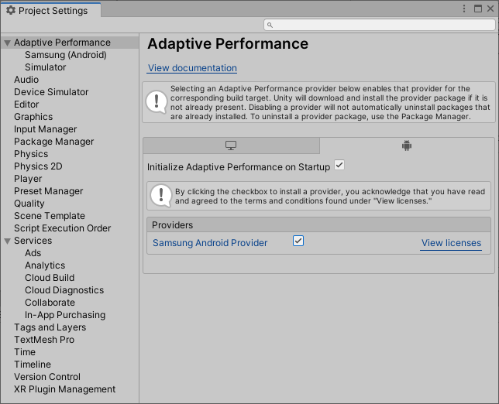Collapse the Adaptive Performance tree arrow
Image resolution: width=499 pixels, height=404 pixels.
7,43
